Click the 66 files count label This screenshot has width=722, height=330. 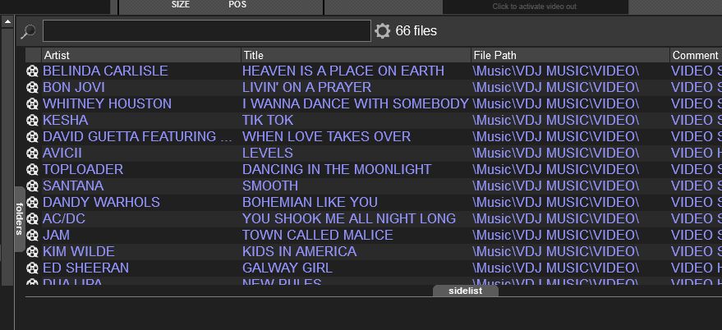coord(416,31)
